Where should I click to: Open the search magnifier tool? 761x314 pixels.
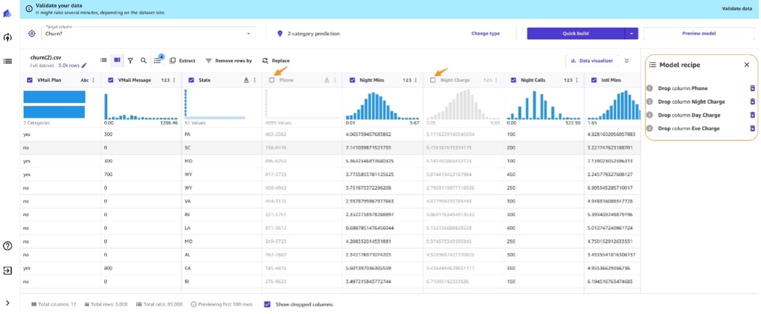143,61
